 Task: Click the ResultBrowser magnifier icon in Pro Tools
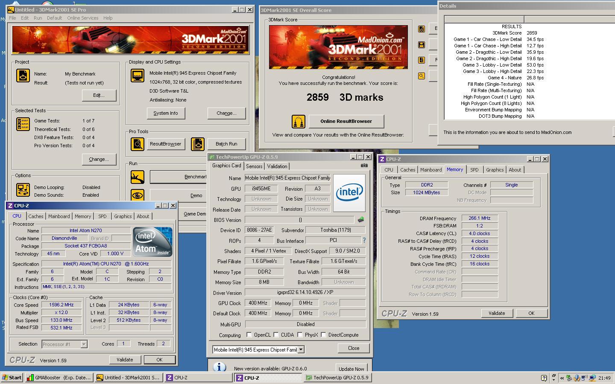pyautogui.click(x=138, y=144)
